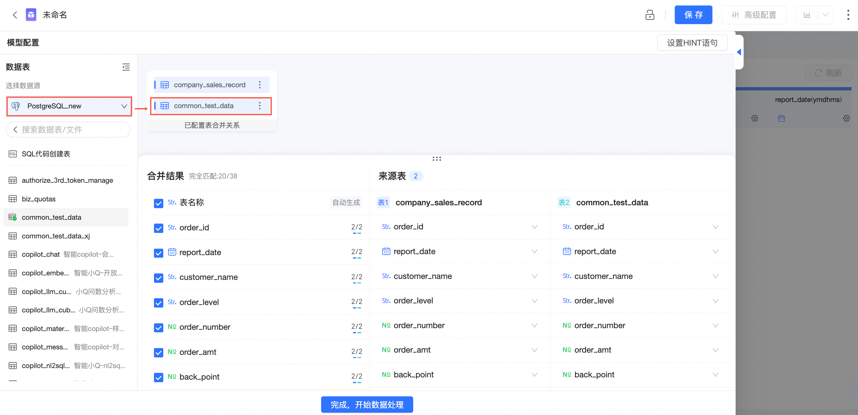858x415 pixels.
Task: Click the 保存 button
Action: (x=693, y=15)
